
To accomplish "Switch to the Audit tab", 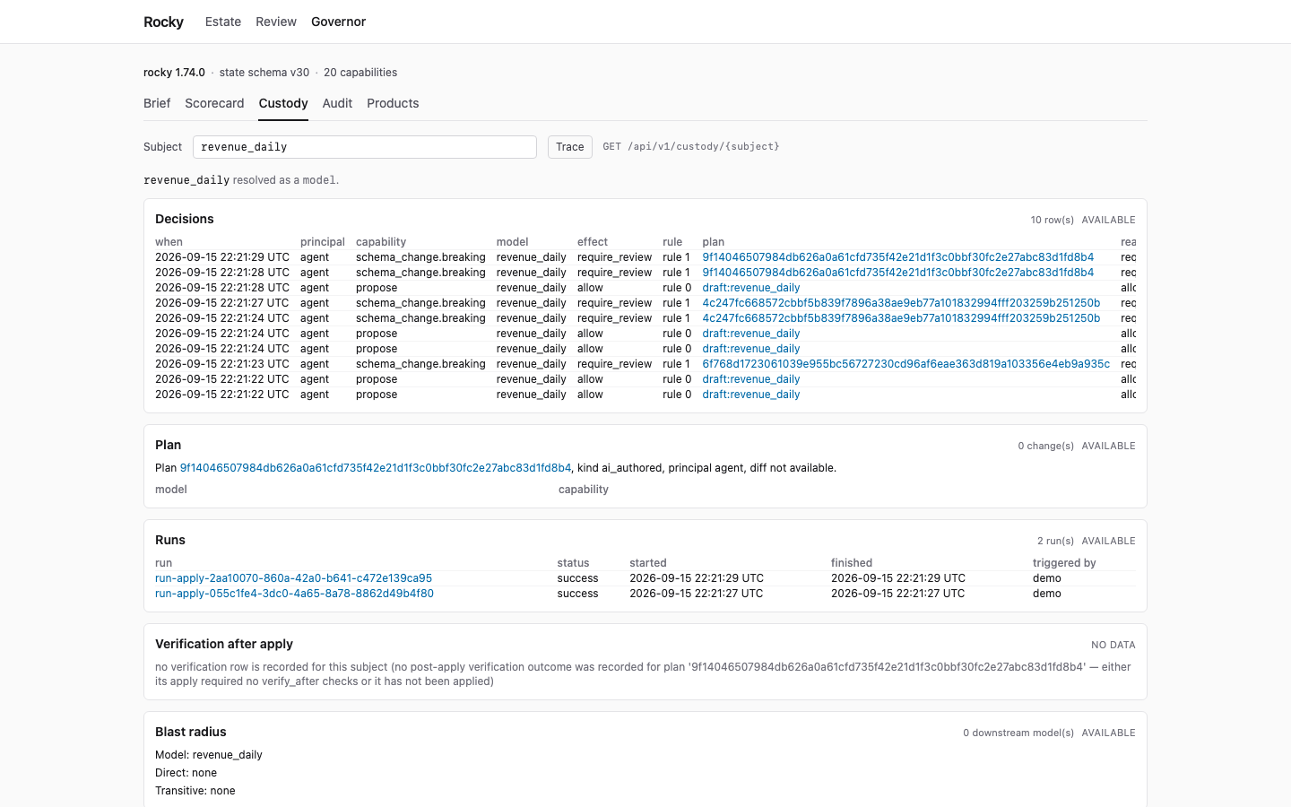I will click(x=337, y=103).
